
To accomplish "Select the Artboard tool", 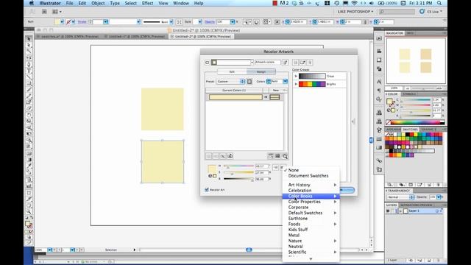I will pos(29,193).
